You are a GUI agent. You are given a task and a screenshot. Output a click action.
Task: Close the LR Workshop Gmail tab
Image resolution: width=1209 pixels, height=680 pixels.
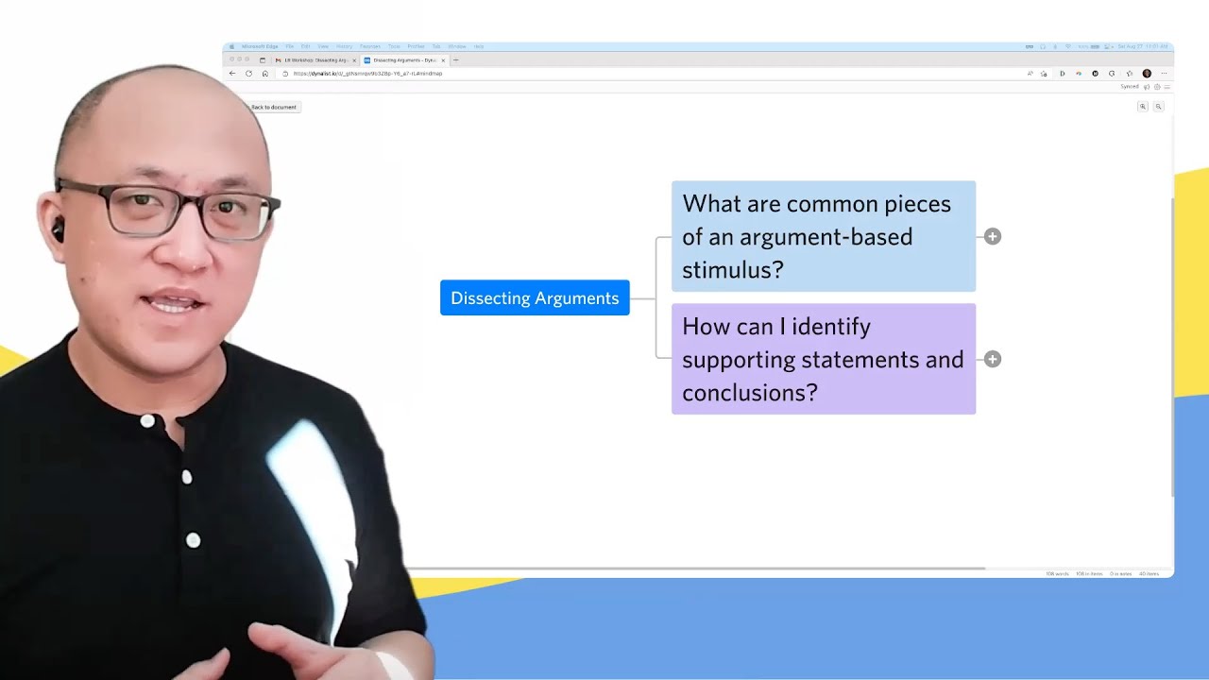tap(354, 60)
